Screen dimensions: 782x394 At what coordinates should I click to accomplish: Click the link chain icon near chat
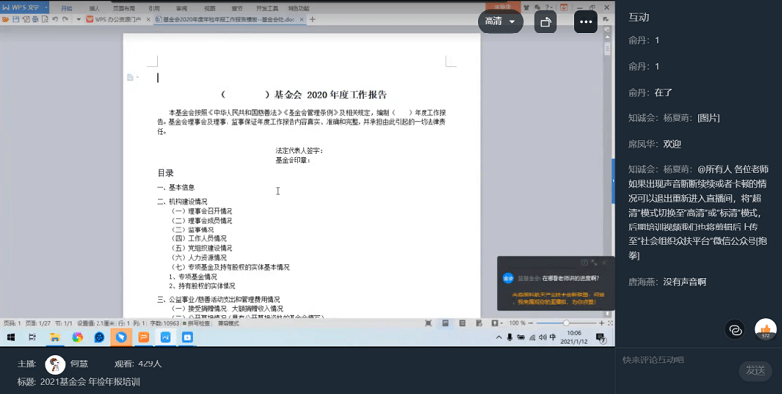[735, 330]
